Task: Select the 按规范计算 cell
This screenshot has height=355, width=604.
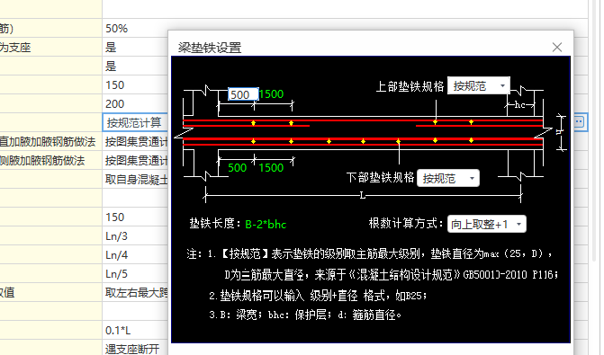Action: pos(135,123)
